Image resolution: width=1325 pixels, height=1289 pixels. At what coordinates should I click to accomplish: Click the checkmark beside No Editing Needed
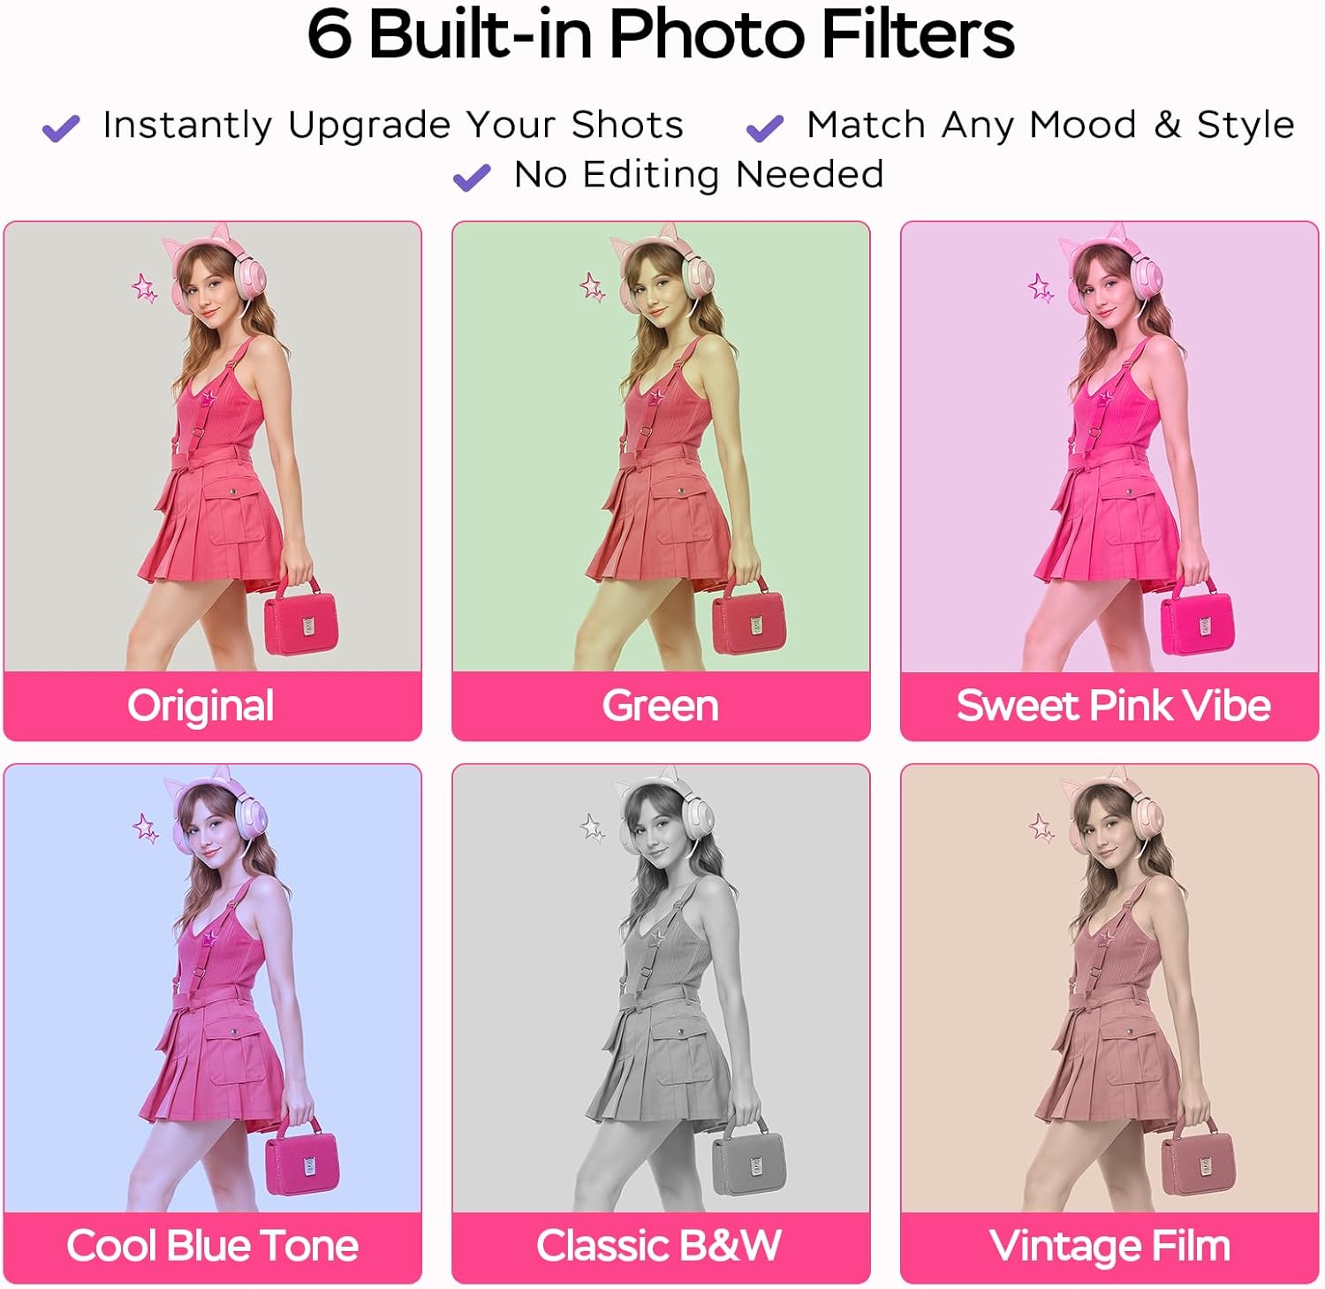(x=472, y=178)
